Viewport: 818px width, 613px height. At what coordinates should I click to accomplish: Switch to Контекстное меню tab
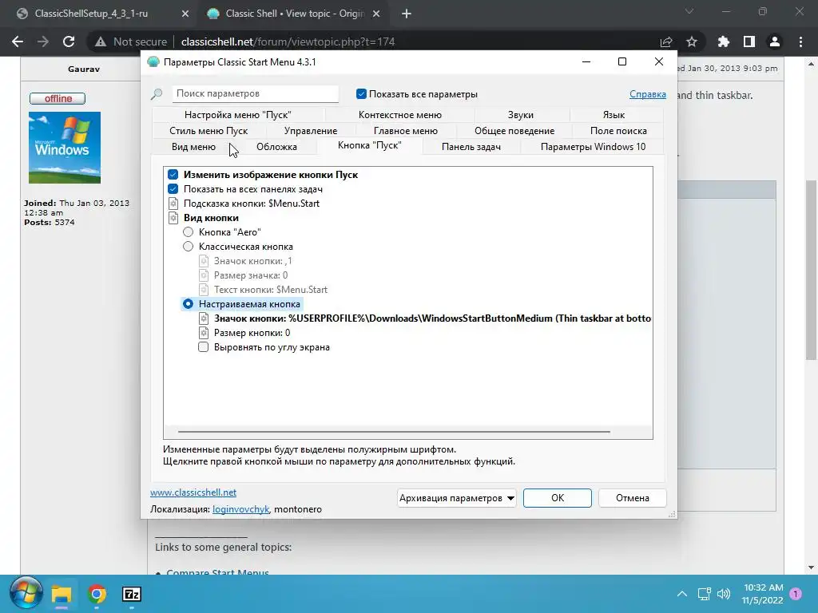coord(399,115)
